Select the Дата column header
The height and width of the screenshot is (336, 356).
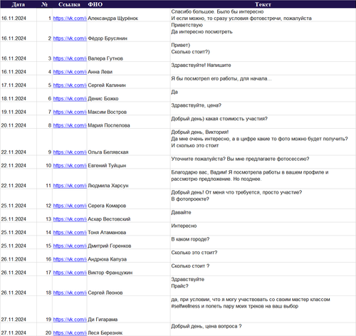click(x=19, y=4)
